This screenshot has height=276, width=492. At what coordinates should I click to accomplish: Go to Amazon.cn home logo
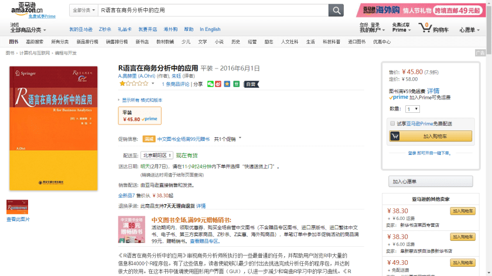[x=26, y=9]
